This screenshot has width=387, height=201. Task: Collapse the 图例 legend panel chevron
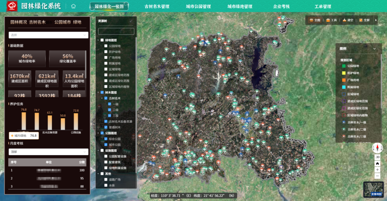[374, 49]
